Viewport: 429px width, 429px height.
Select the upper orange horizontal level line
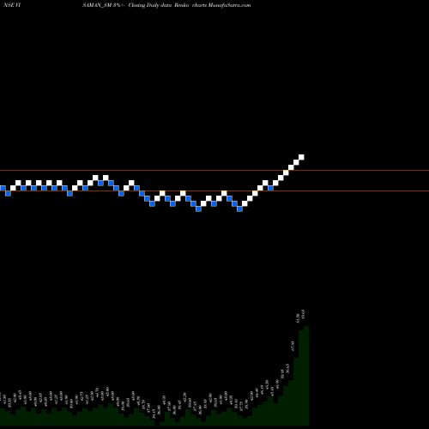coord(214,171)
